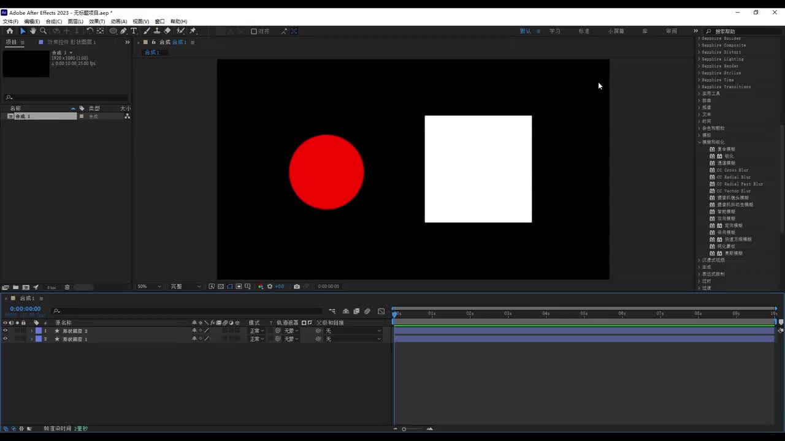The height and width of the screenshot is (441, 785).
Task: Click the Home icon in toolbar
Action: coord(10,31)
